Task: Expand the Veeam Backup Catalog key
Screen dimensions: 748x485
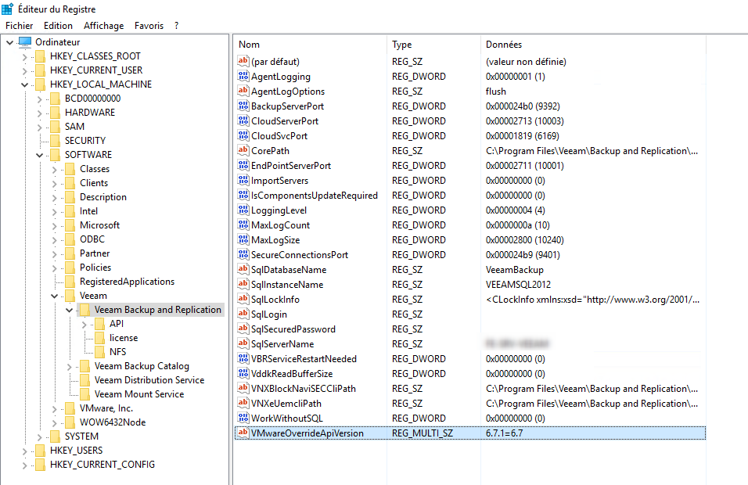Action: (x=70, y=367)
